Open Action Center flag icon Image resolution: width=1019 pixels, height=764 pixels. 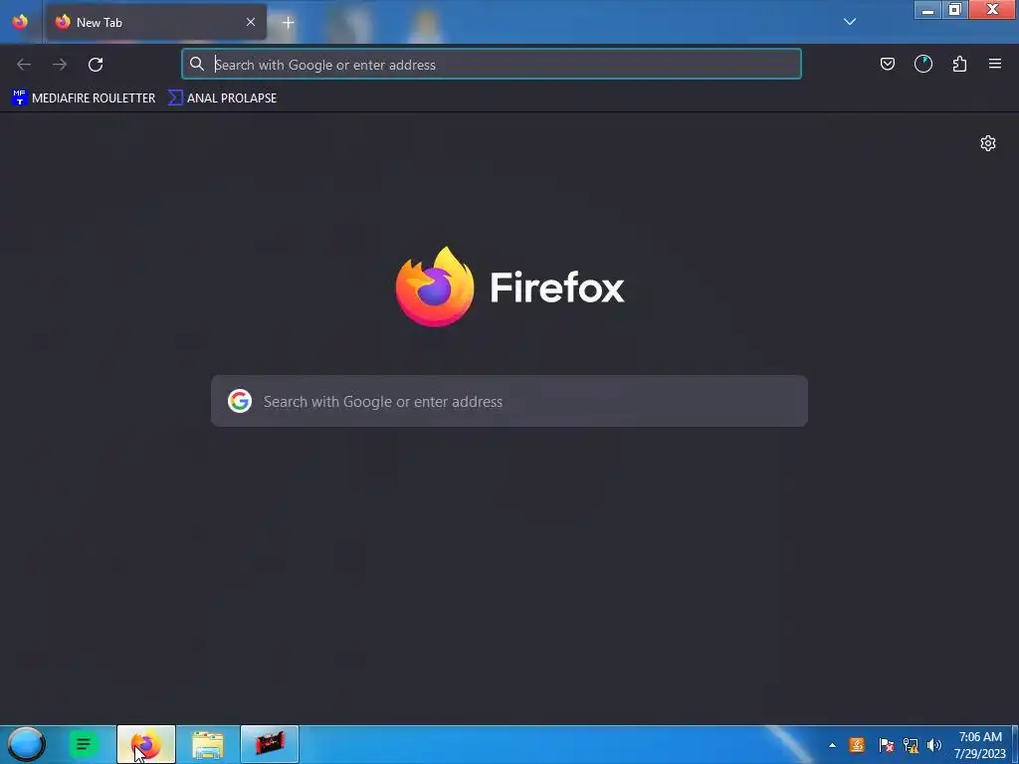point(886,745)
